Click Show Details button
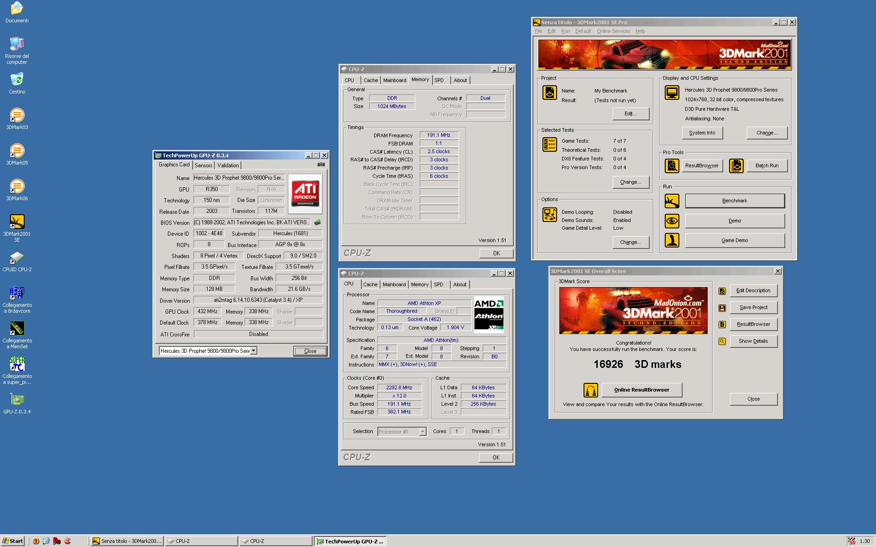 coord(753,341)
